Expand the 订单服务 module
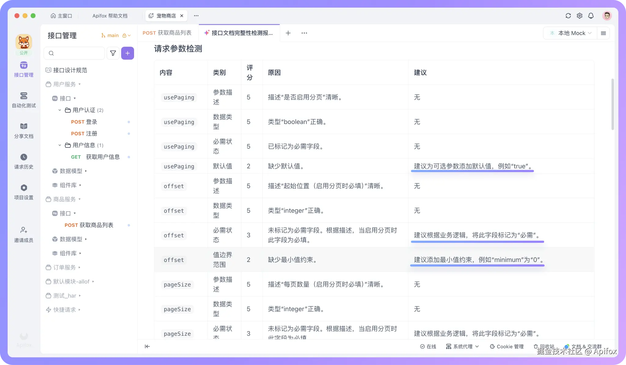626x365 pixels. click(65, 267)
